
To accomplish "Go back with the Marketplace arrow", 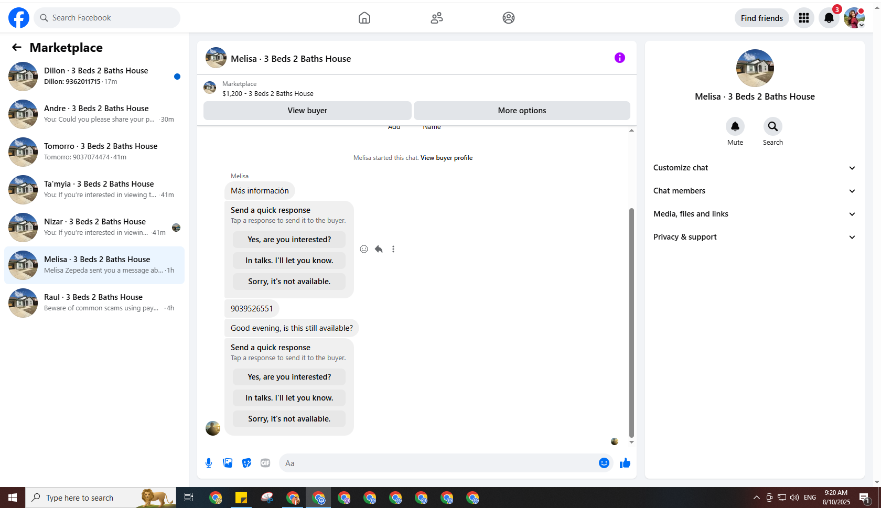I will click(x=17, y=48).
